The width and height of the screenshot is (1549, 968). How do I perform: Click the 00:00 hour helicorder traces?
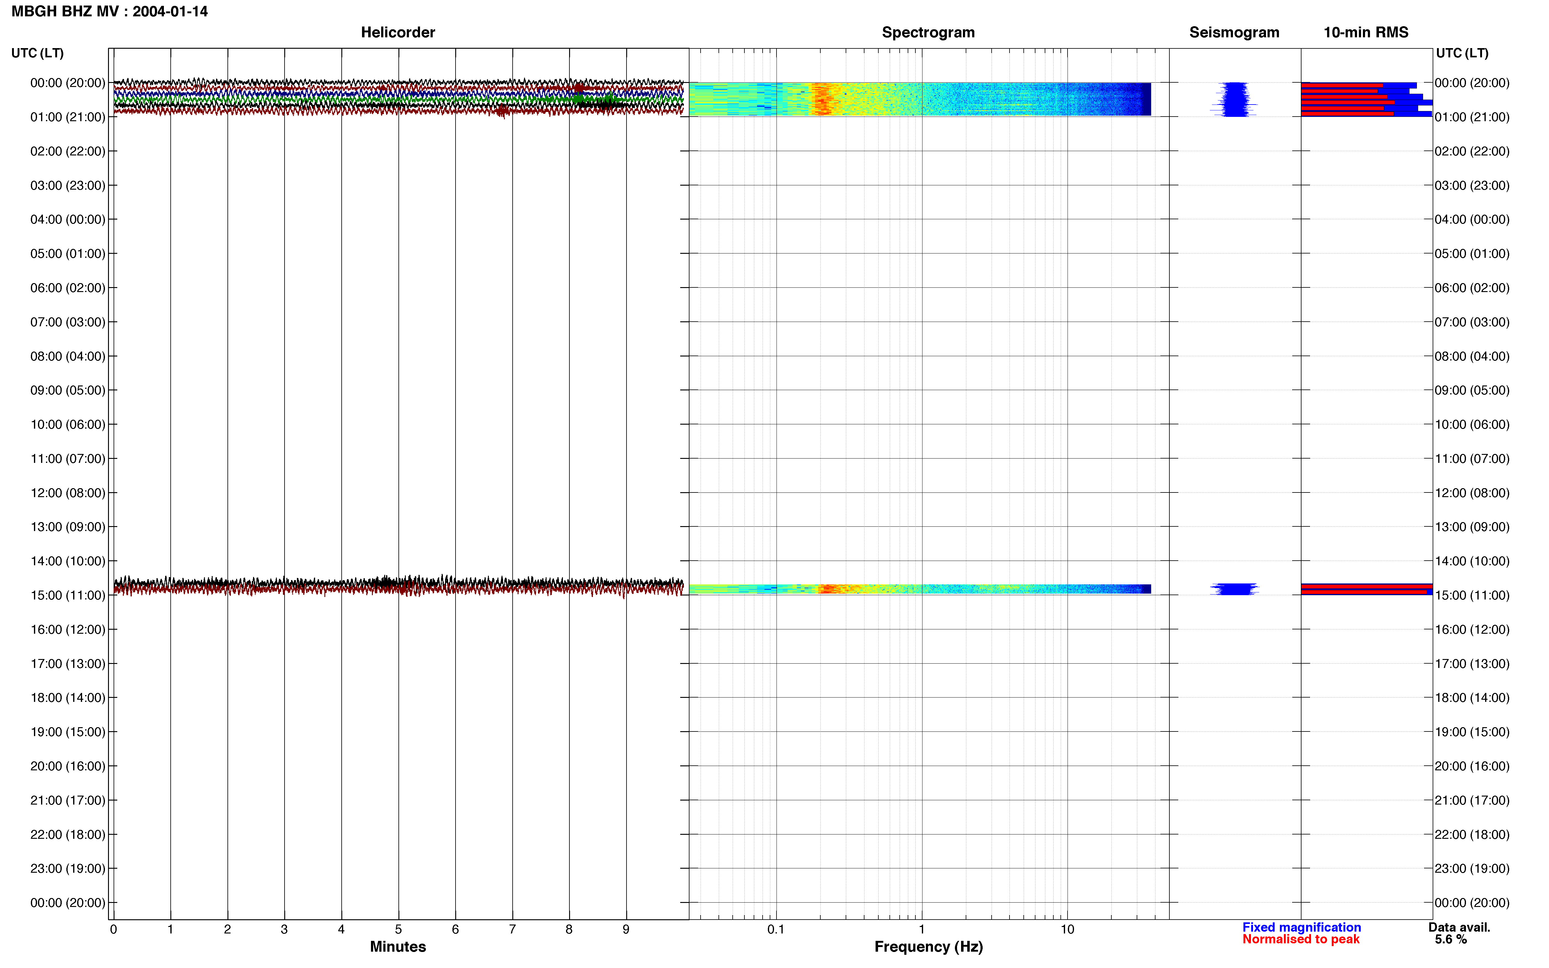pos(398,98)
